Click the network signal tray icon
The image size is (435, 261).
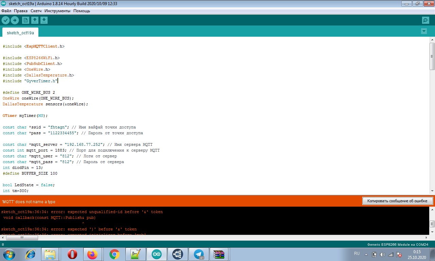[391, 254]
